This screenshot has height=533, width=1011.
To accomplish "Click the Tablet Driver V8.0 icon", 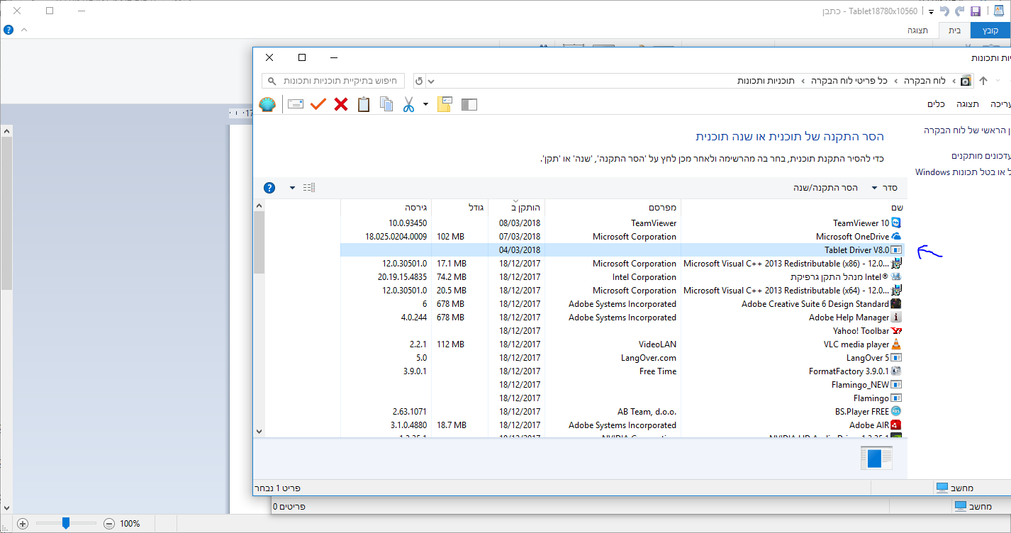I will pos(896,250).
